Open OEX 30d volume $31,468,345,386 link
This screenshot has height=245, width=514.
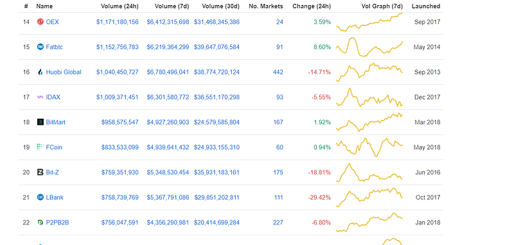pos(217,22)
